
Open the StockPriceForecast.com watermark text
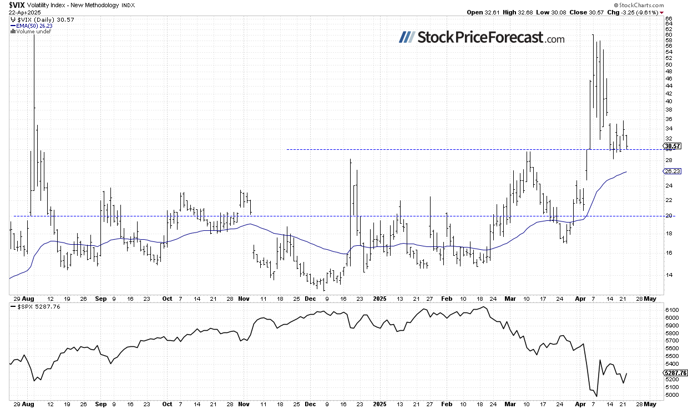tap(490, 38)
